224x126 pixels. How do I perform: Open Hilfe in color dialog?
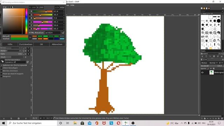[10, 44]
